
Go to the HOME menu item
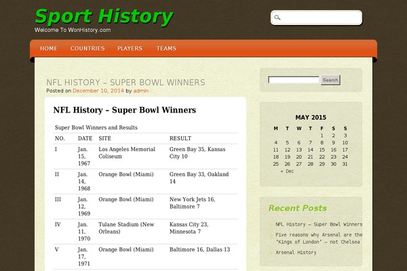(x=49, y=49)
